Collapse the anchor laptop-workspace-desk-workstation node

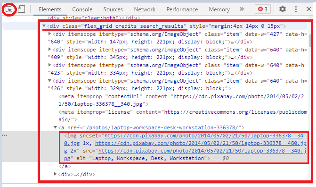pyautogui.click(x=55, y=127)
